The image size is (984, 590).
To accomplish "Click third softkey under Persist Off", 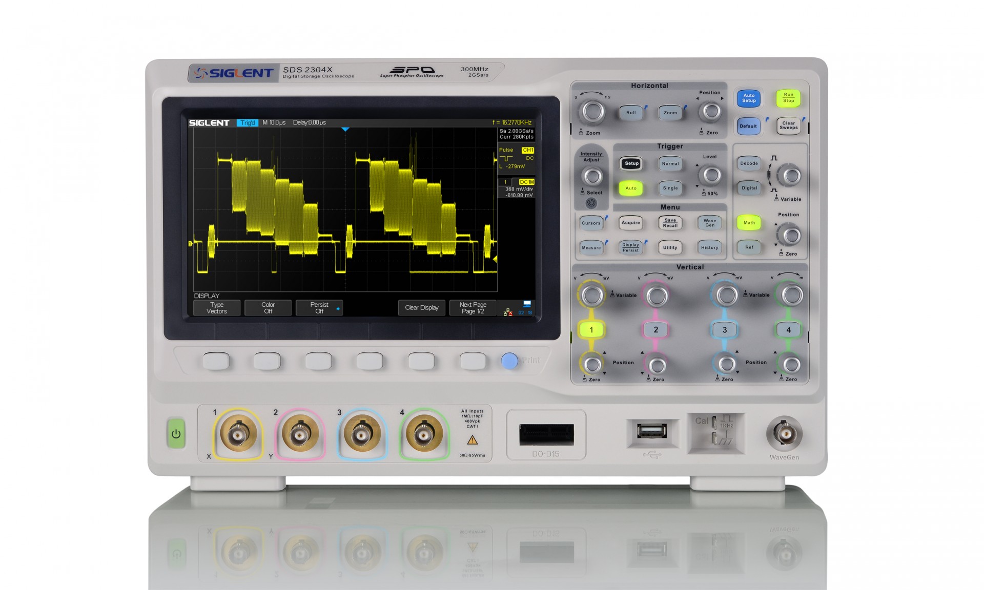I will (x=318, y=361).
